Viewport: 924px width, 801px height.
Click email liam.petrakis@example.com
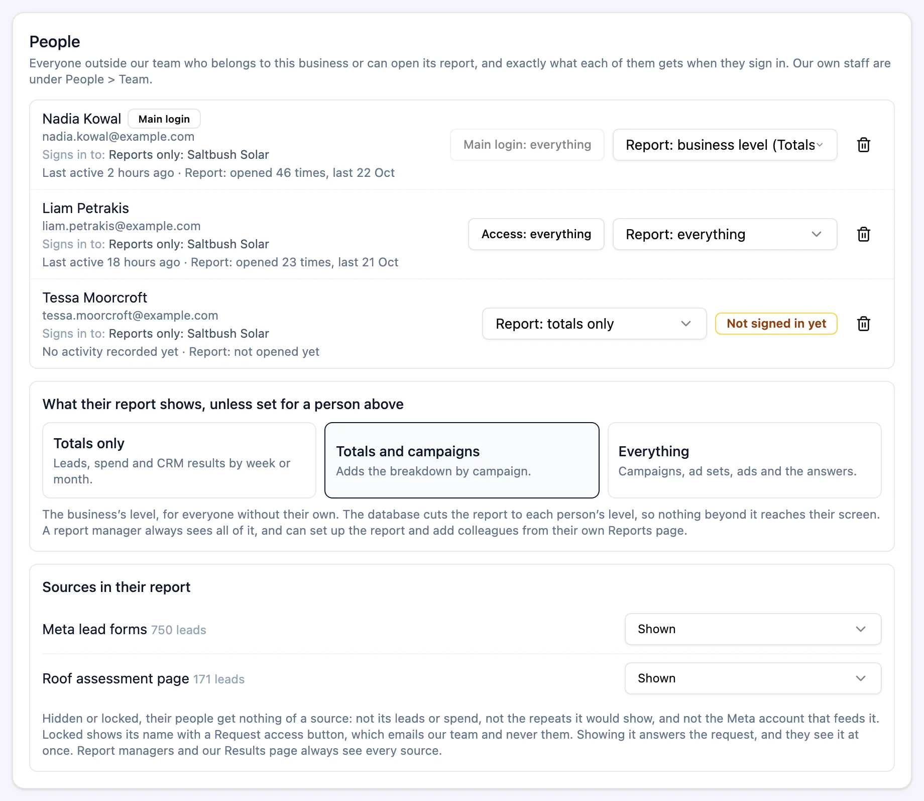pos(121,226)
